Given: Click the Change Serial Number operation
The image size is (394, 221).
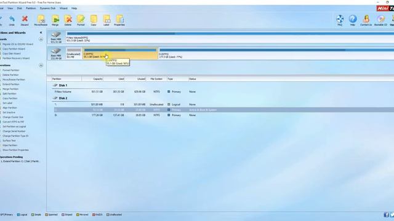Looking at the screenshot, I should pos(14,131).
